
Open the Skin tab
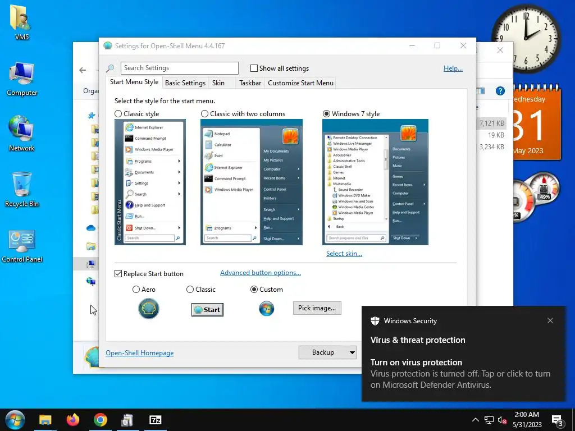click(x=218, y=83)
